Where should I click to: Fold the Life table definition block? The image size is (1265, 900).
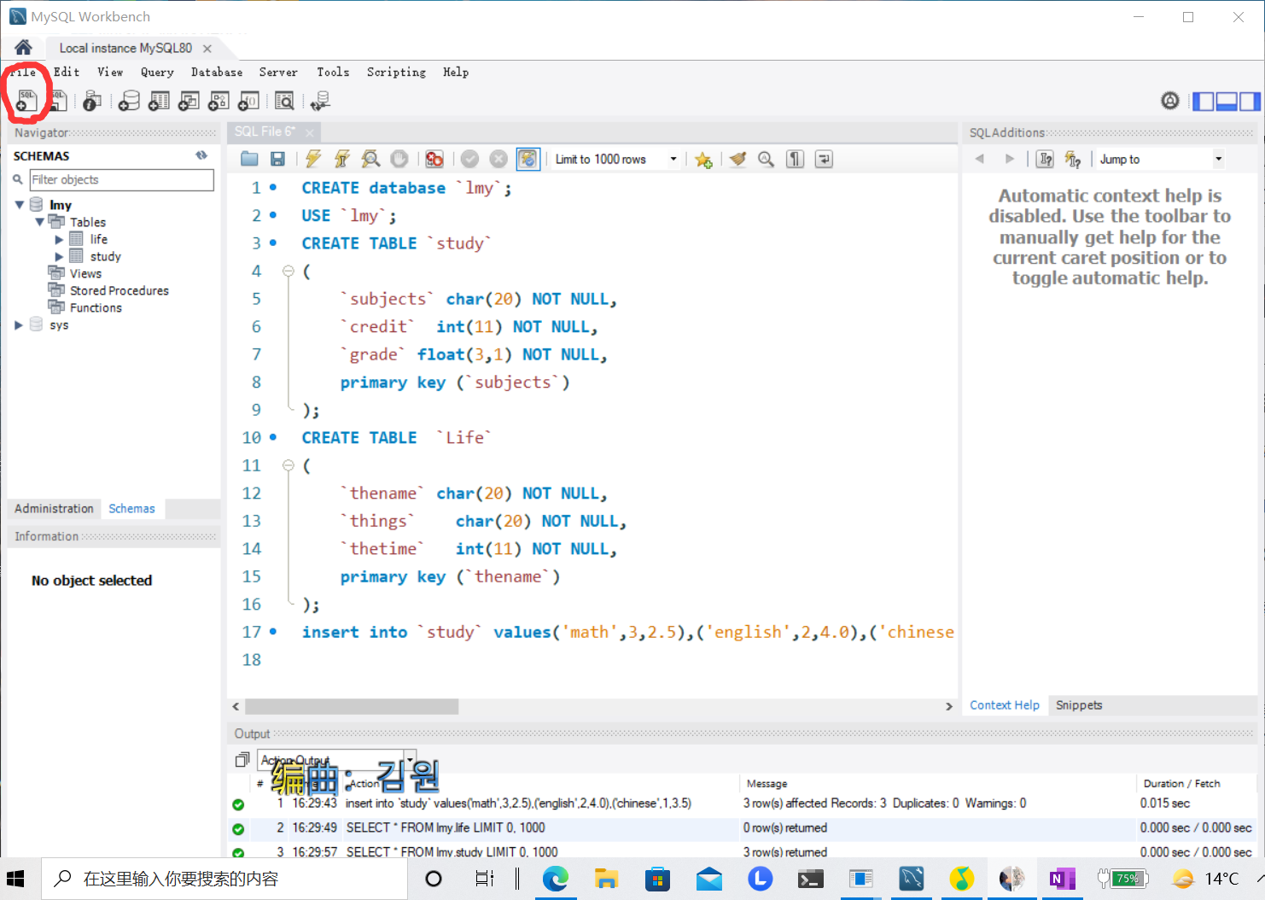tap(289, 465)
